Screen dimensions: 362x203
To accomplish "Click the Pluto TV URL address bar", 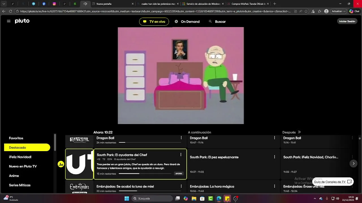I will tap(155, 11).
